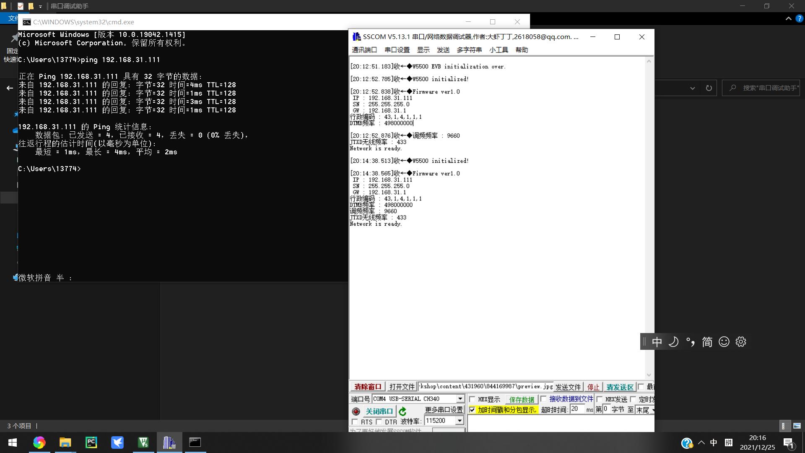Click refresh icon in Explorer address bar
Image resolution: width=805 pixels, height=453 pixels.
coord(709,88)
